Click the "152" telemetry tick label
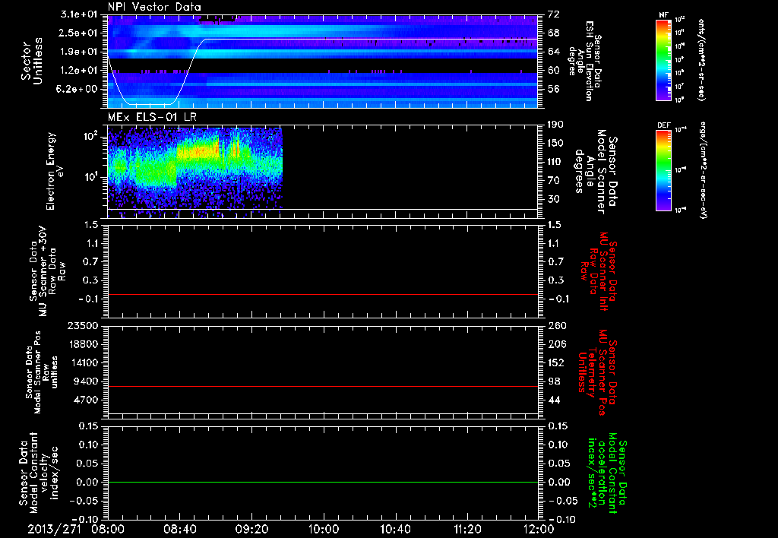Viewport: 778px width, 538px height. pyautogui.click(x=557, y=362)
